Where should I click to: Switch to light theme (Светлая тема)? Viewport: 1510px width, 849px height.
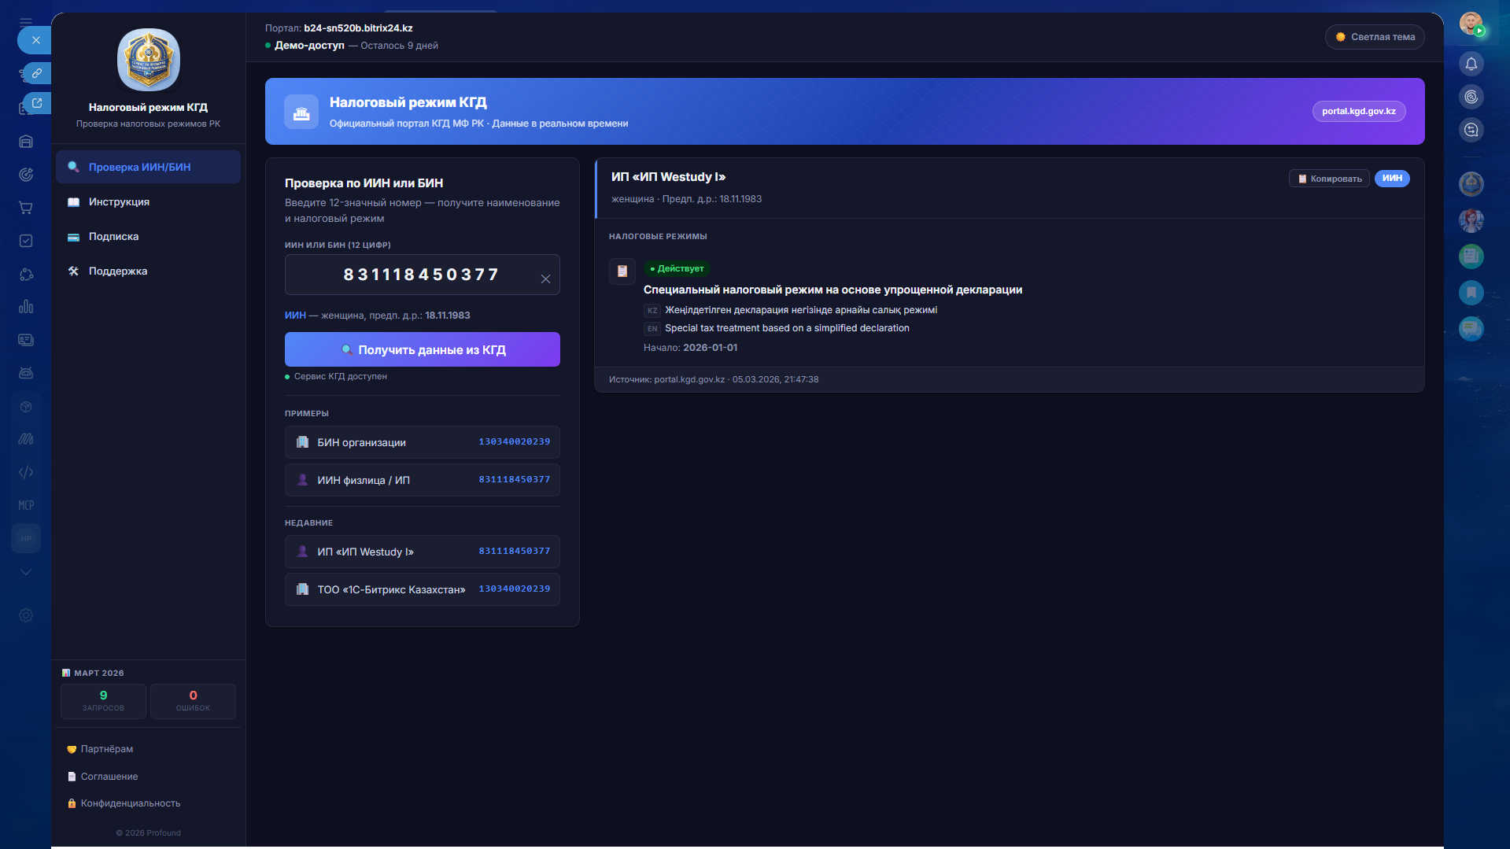[1375, 37]
